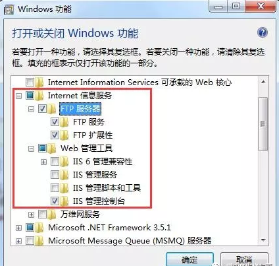
Task: Select the Web 管理工具 tree item
Action: [x=86, y=149]
